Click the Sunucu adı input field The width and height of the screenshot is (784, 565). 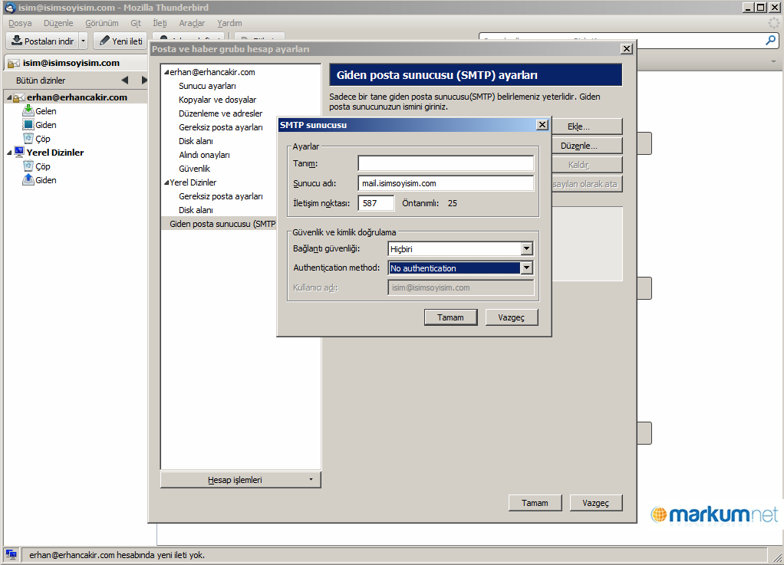tap(446, 183)
